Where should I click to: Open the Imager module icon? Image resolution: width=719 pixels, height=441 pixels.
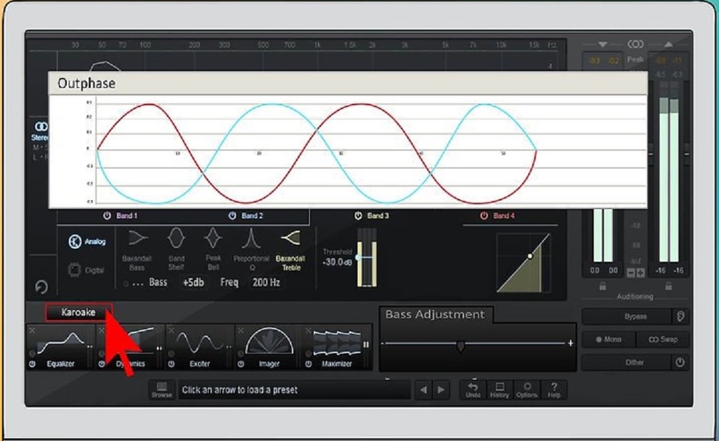click(269, 342)
